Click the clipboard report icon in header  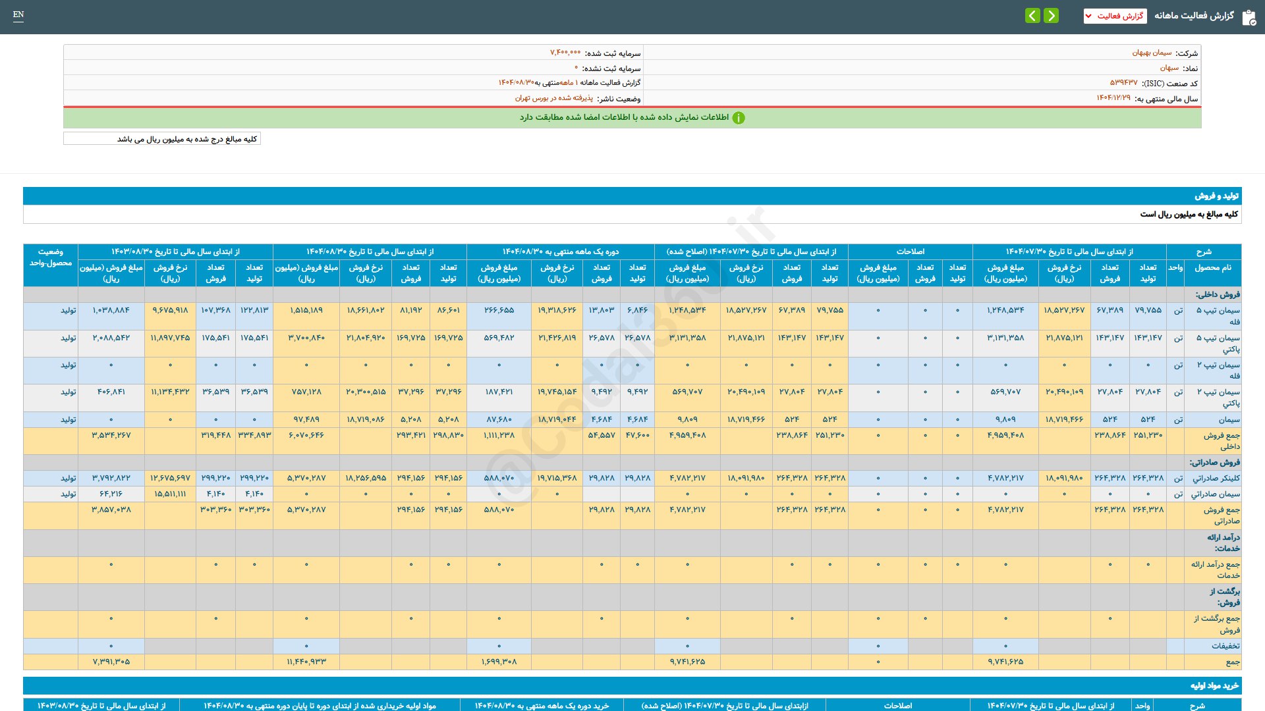pos(1249,17)
